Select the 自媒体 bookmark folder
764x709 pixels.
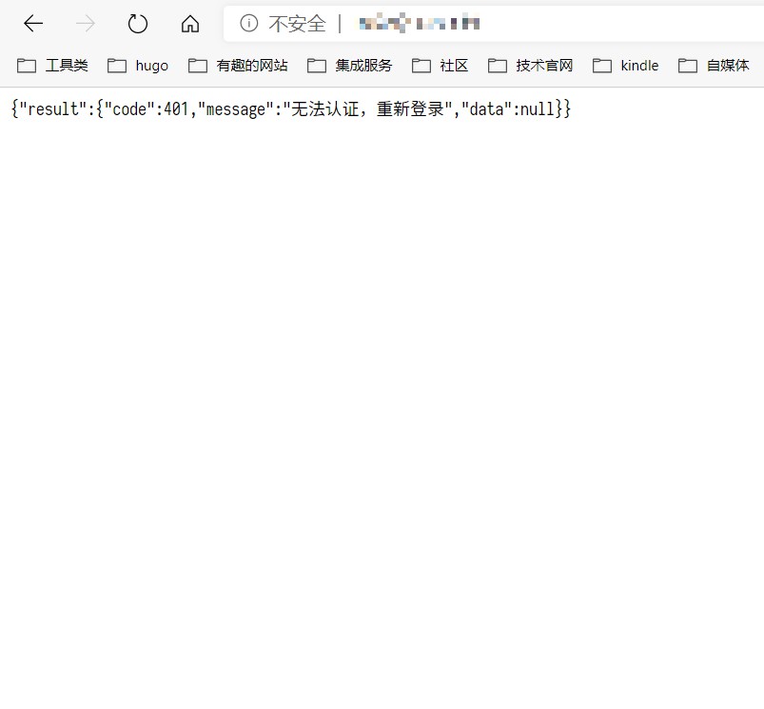coord(715,66)
